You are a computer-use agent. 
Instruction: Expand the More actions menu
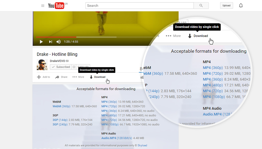coord(78,77)
